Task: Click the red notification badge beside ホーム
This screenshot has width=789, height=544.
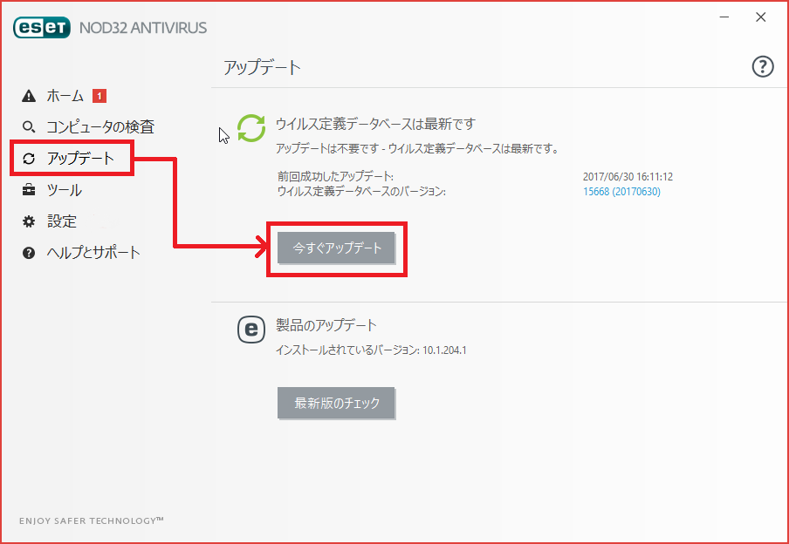Action: click(99, 96)
